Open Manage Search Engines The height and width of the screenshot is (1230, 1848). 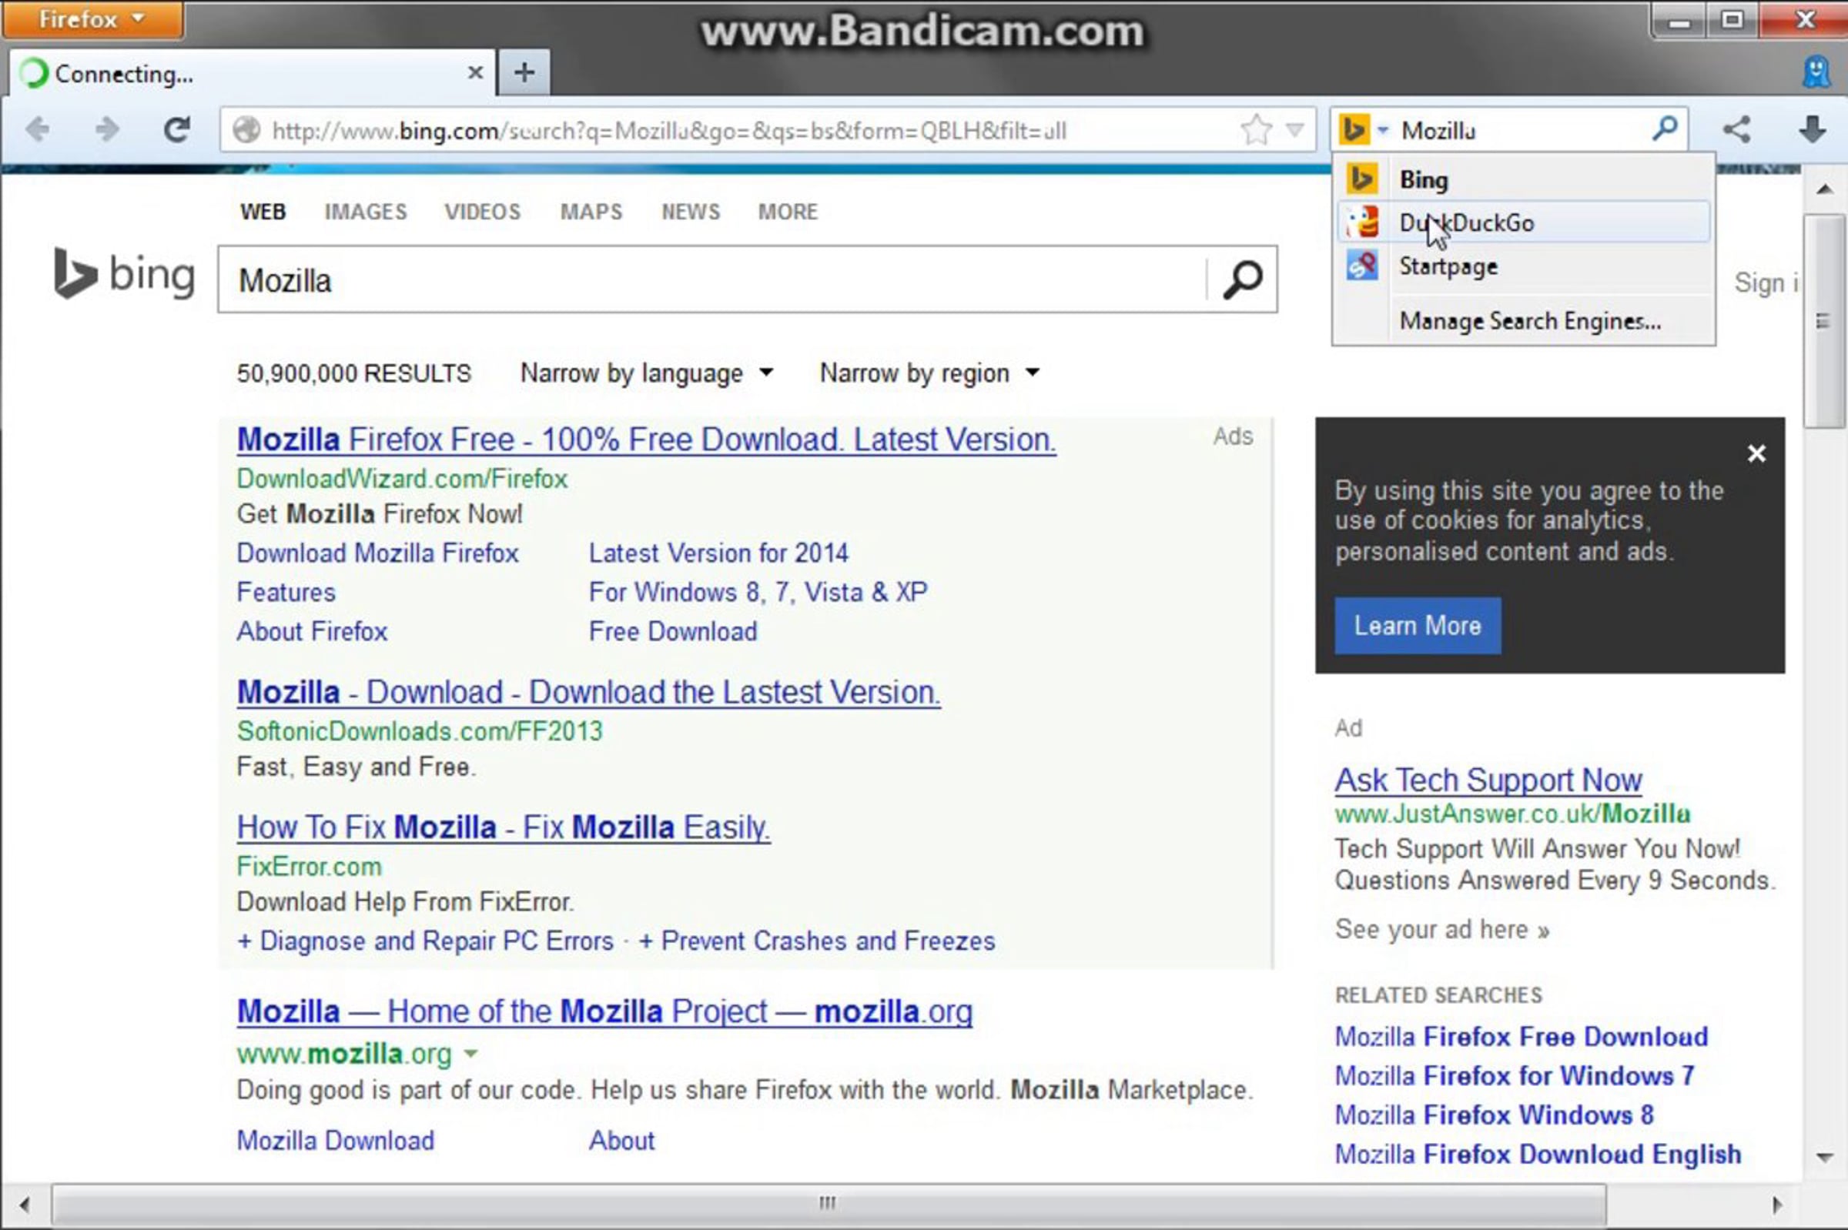click(x=1529, y=321)
